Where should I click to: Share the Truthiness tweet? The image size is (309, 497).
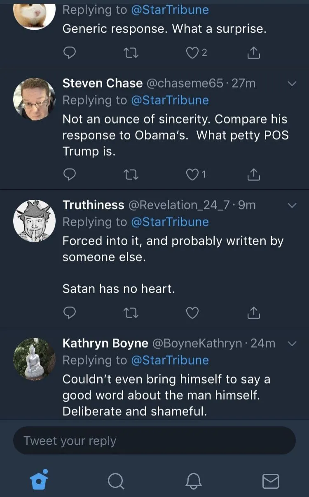tap(253, 313)
